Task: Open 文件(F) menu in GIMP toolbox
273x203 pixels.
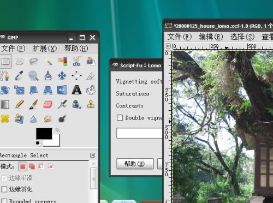Action: pyautogui.click(x=13, y=49)
